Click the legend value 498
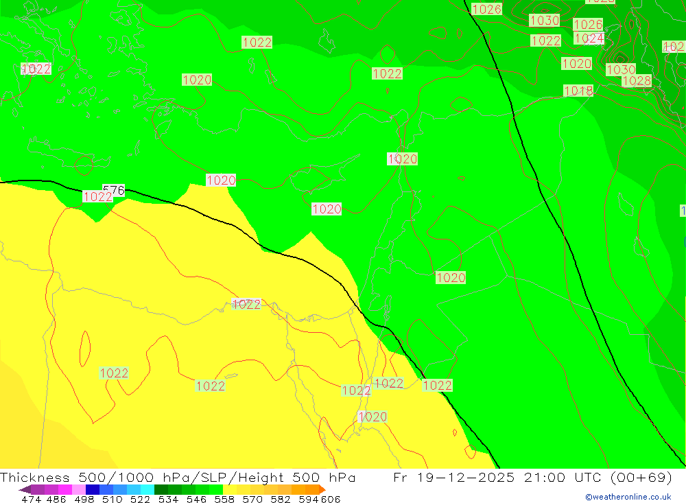Screen dimensions: 686x503 (84, 499)
